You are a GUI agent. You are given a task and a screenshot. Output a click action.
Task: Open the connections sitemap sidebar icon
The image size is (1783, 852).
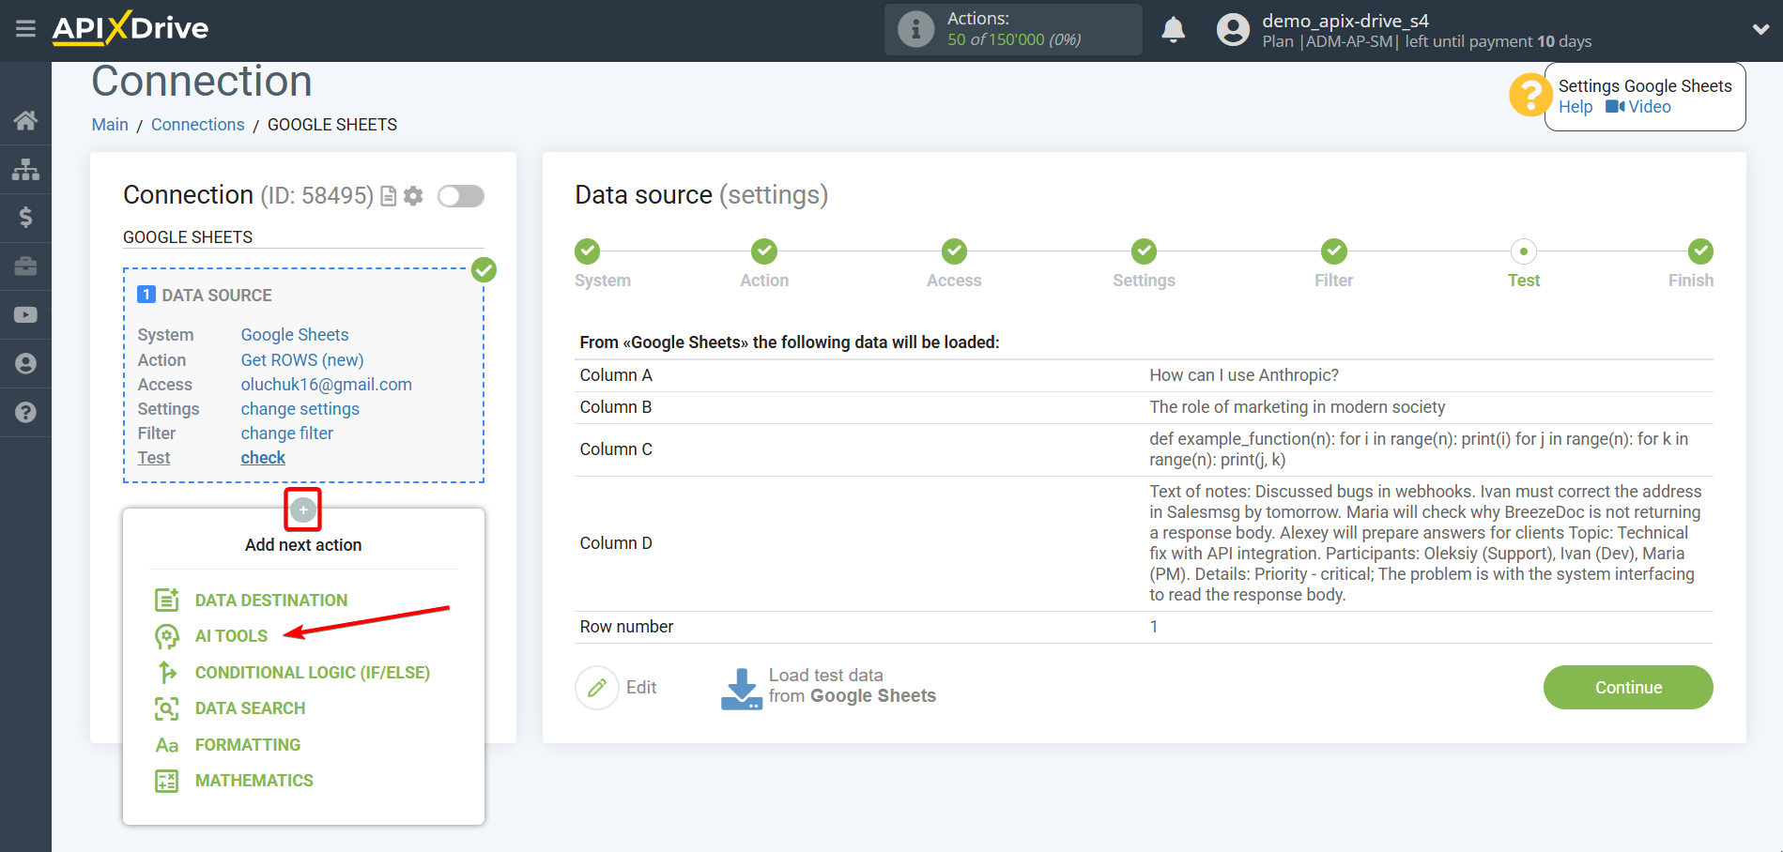point(25,169)
